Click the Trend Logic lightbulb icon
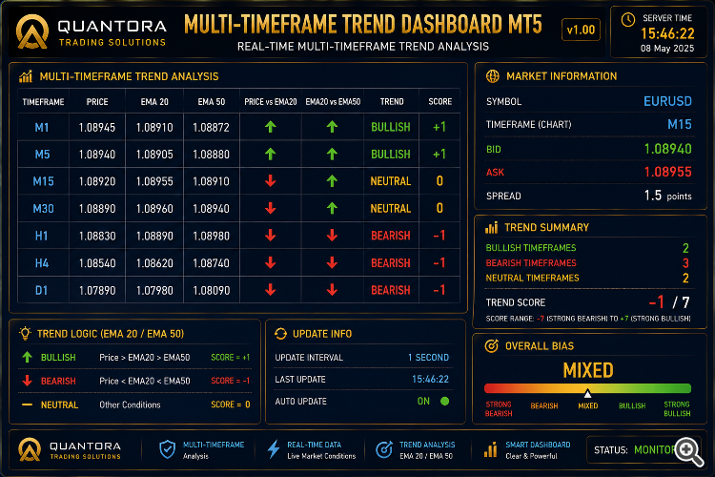This screenshot has width=715, height=477. point(25,333)
